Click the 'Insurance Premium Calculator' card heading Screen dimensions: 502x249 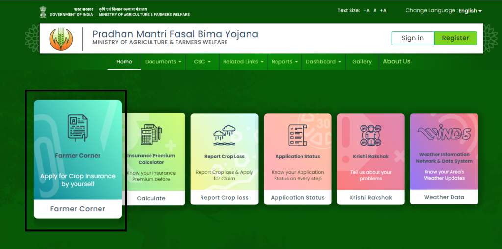(151, 159)
